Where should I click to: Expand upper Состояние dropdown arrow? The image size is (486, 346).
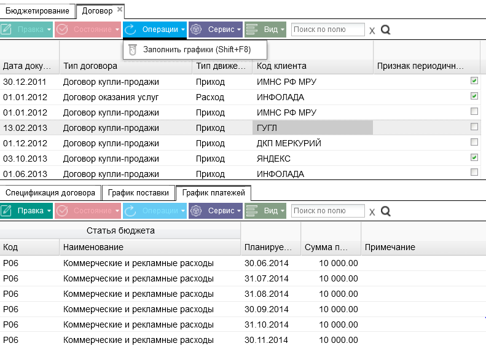tap(117, 29)
